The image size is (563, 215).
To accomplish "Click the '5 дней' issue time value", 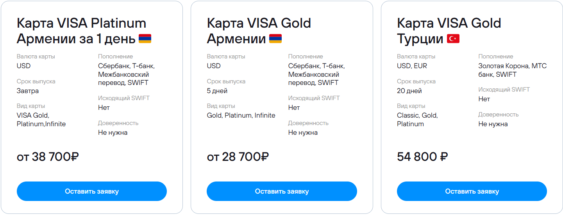I will tap(217, 91).
